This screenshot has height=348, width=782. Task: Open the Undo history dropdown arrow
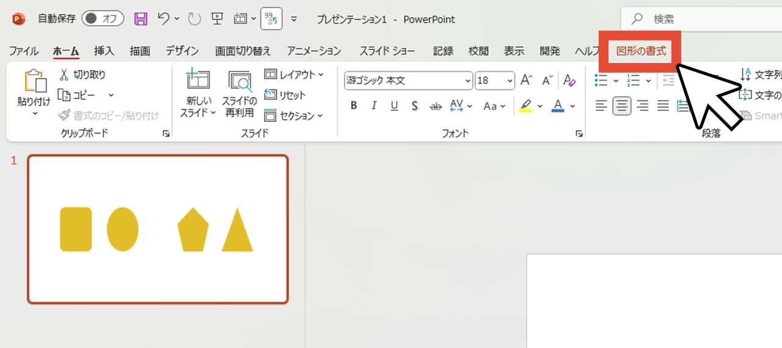tap(177, 19)
